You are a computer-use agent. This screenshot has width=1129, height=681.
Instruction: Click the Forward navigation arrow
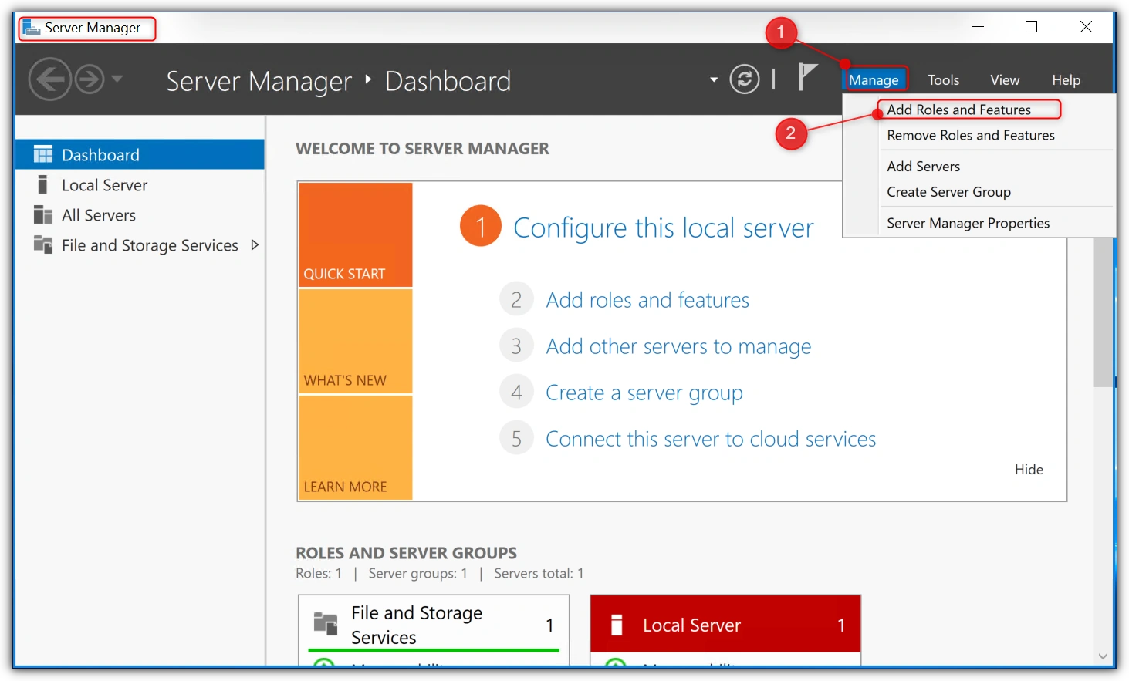click(90, 79)
